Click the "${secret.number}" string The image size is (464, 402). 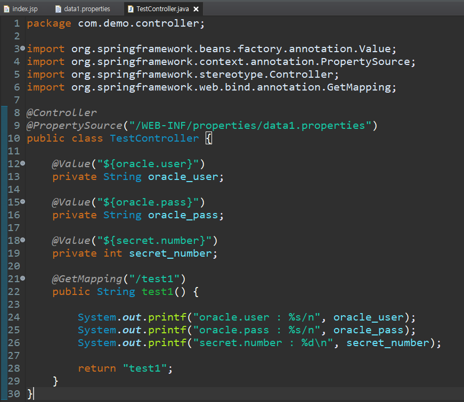[x=154, y=241]
